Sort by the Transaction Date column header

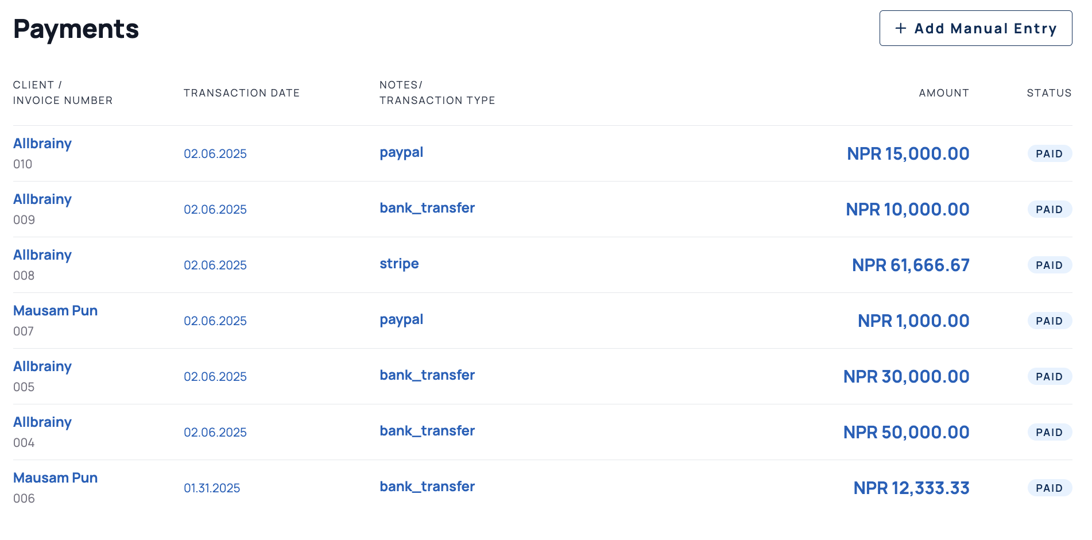click(242, 93)
